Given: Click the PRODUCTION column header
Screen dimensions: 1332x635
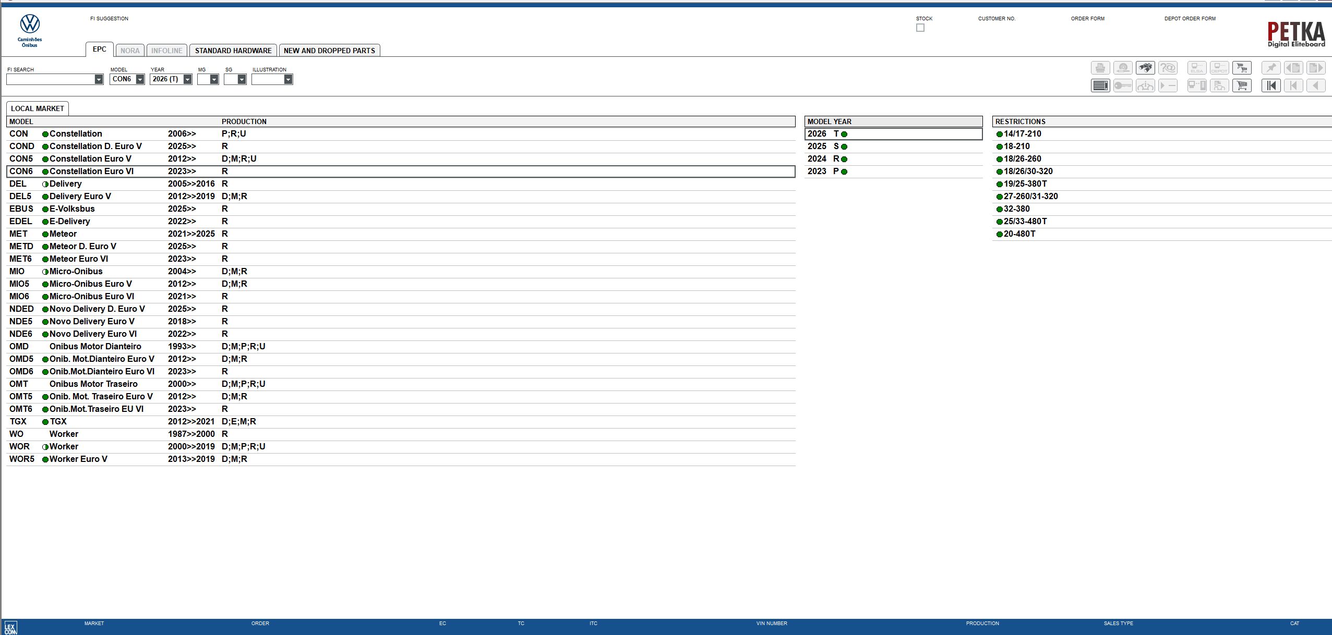Looking at the screenshot, I should pyautogui.click(x=244, y=121).
